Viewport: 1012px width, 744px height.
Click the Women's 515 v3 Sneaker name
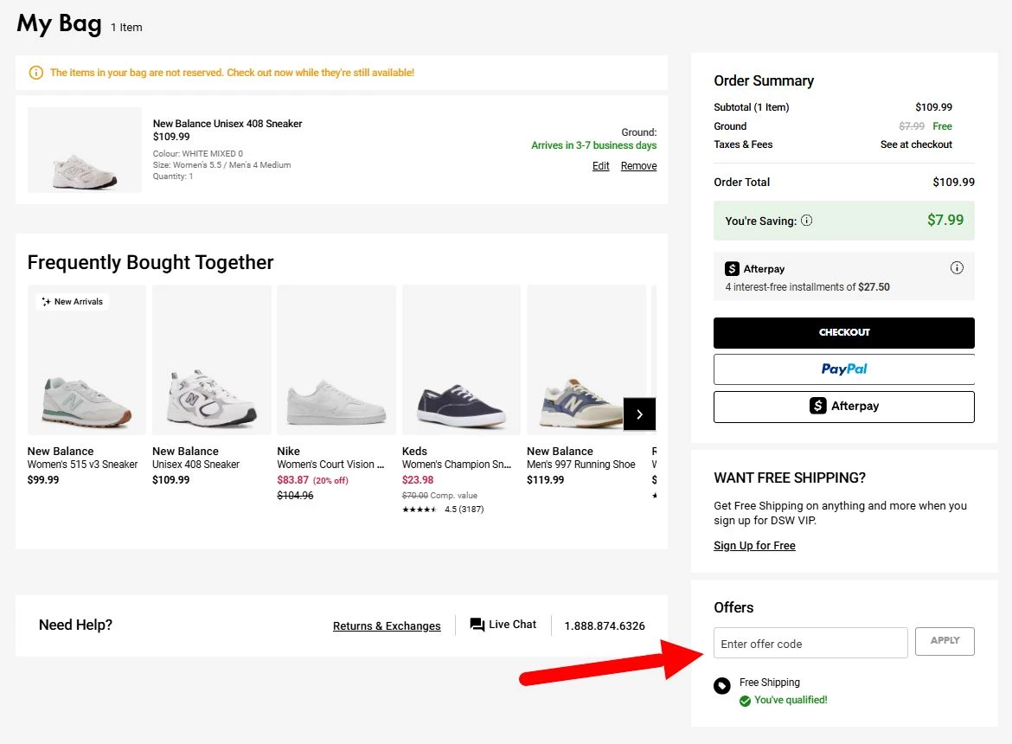pyautogui.click(x=83, y=465)
